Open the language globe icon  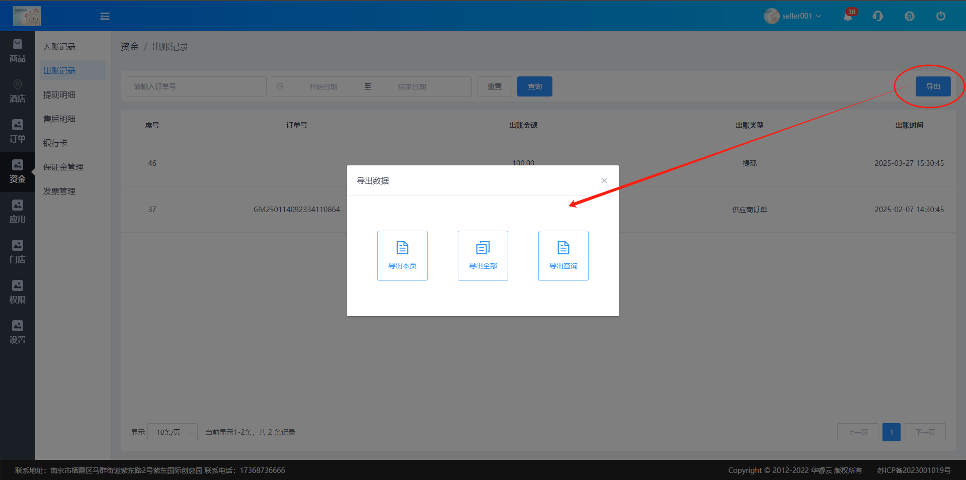[x=909, y=16]
